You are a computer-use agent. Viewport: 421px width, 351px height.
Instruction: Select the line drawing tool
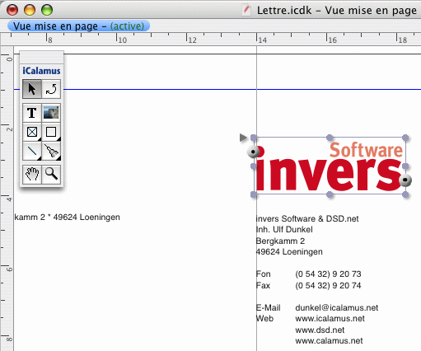point(32,151)
